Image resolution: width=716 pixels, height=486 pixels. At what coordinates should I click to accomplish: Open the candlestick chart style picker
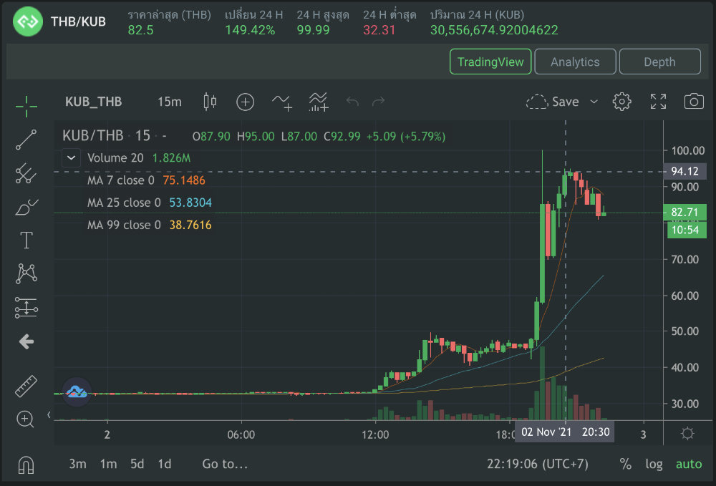(x=210, y=102)
